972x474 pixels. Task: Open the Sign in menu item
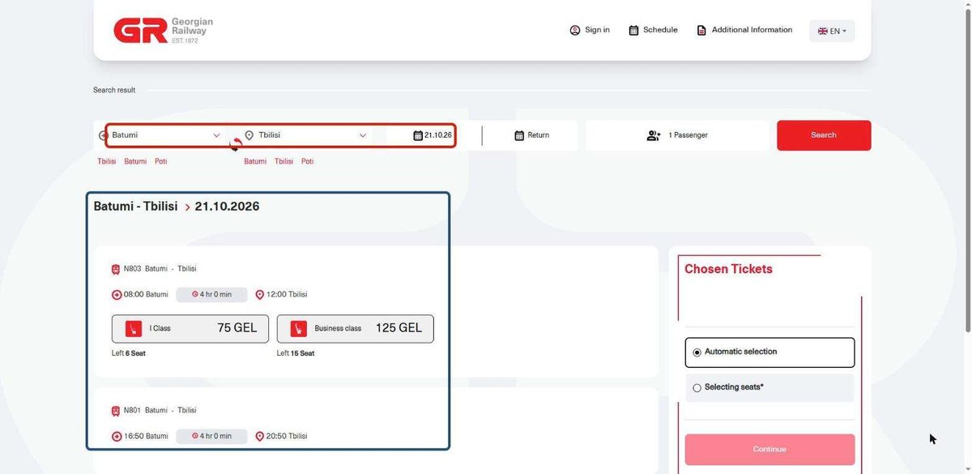pos(590,30)
